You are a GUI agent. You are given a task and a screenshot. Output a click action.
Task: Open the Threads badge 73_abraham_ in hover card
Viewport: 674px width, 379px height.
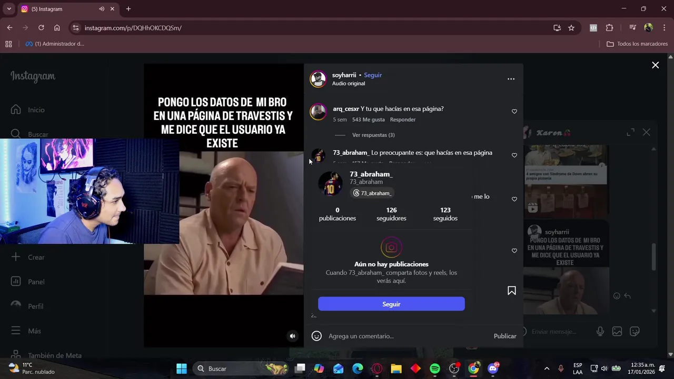[x=372, y=193]
